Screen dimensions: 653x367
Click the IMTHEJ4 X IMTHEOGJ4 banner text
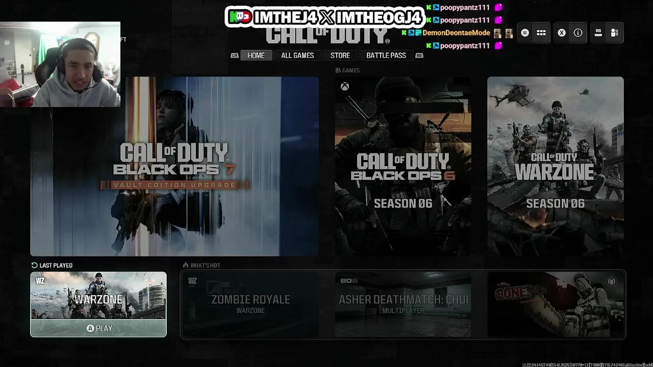338,17
